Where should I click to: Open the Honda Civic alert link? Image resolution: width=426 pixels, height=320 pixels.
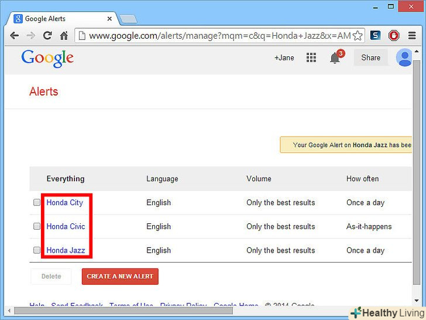click(66, 226)
